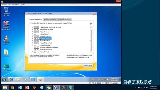The image size is (160, 90).
Task: Open the folder icon on guest desktop
Action: 6,53
